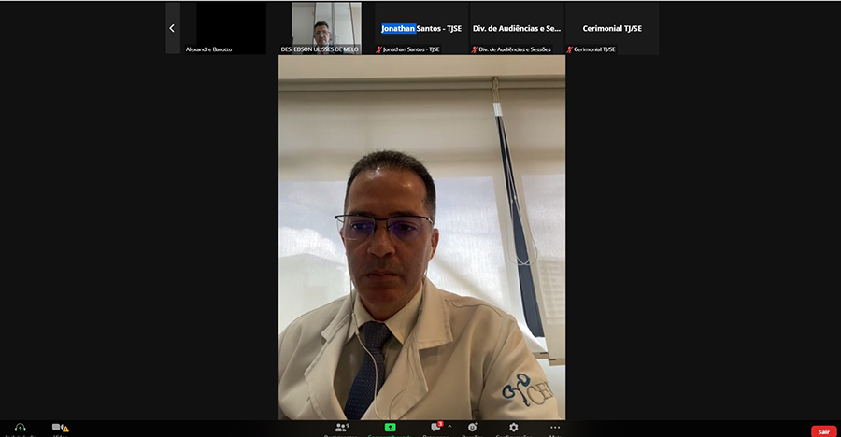Click the main speaker video feed
The height and width of the screenshot is (437, 841).
[x=421, y=238]
